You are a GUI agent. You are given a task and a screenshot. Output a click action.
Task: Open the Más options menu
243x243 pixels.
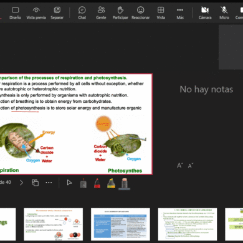point(180,13)
